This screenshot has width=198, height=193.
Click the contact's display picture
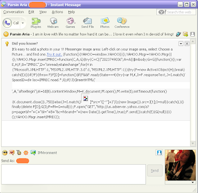[180, 165]
